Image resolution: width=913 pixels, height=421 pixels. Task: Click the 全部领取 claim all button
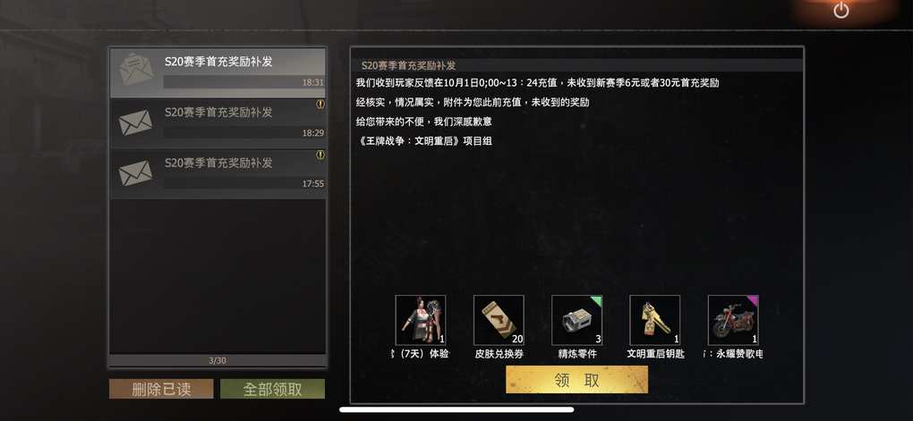[x=272, y=389]
